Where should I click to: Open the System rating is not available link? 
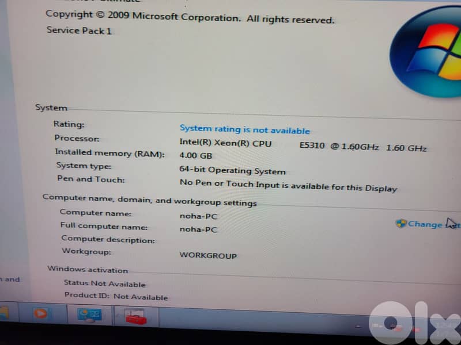click(245, 129)
